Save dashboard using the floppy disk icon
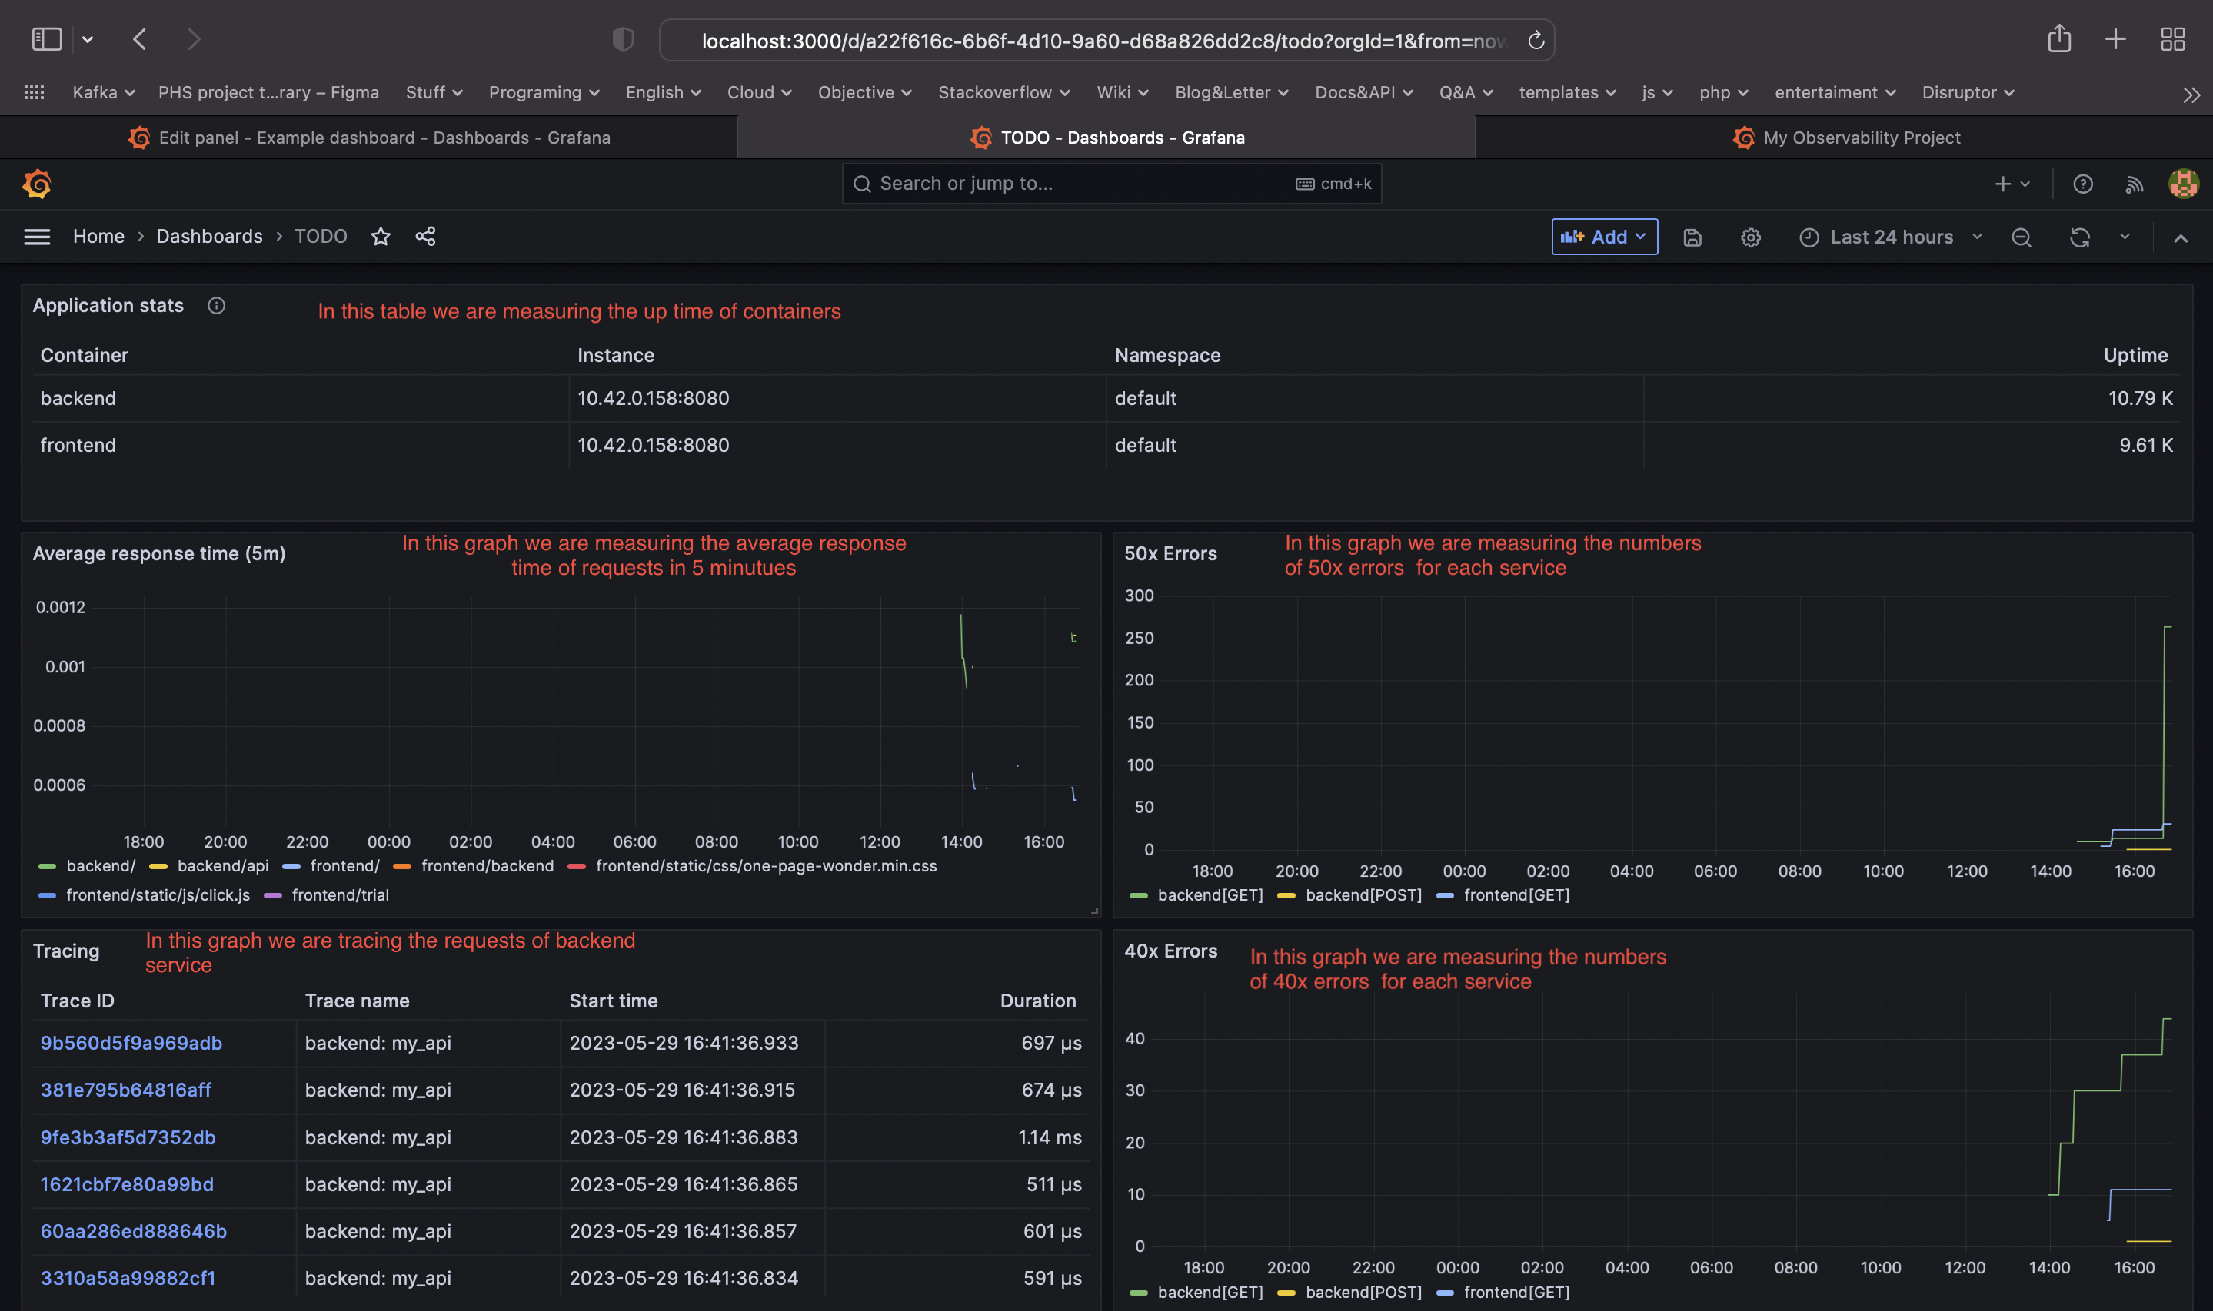 [1692, 237]
